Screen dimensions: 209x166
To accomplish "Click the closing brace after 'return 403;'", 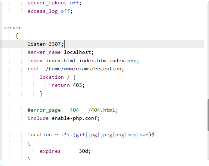I will pyautogui.click(x=41, y=93).
